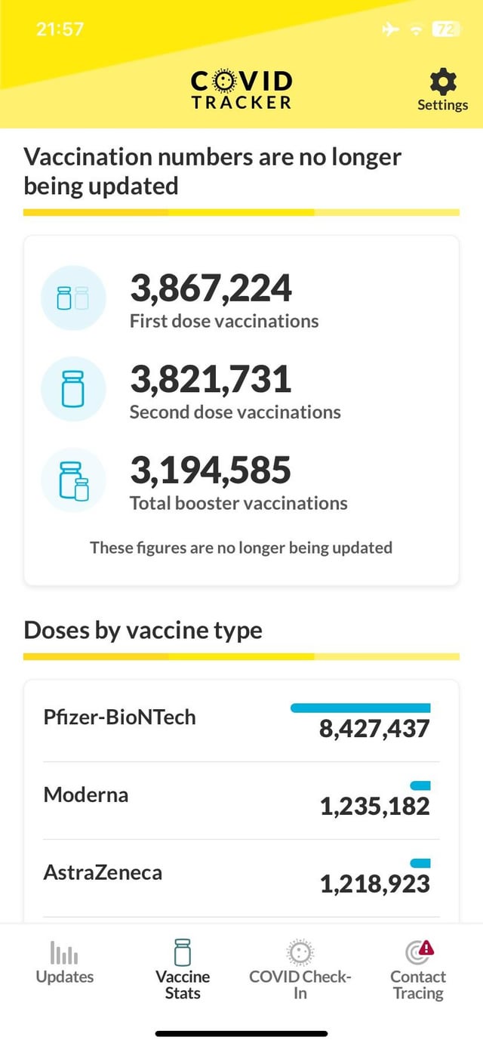Tap the Updates bar chart icon
The image size is (483, 1046).
[64, 953]
